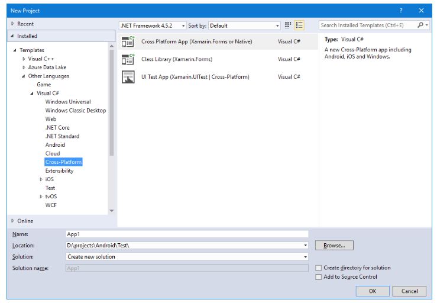Collapse the Templates tree node
437x303 pixels.
(15, 50)
